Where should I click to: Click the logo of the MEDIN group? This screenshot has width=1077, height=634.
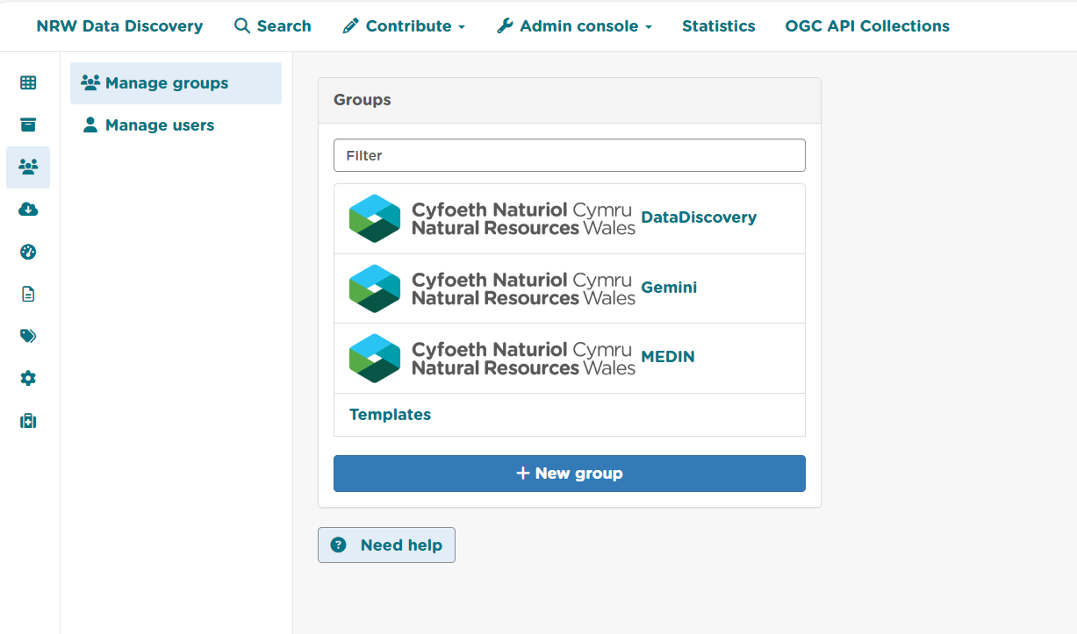click(492, 358)
